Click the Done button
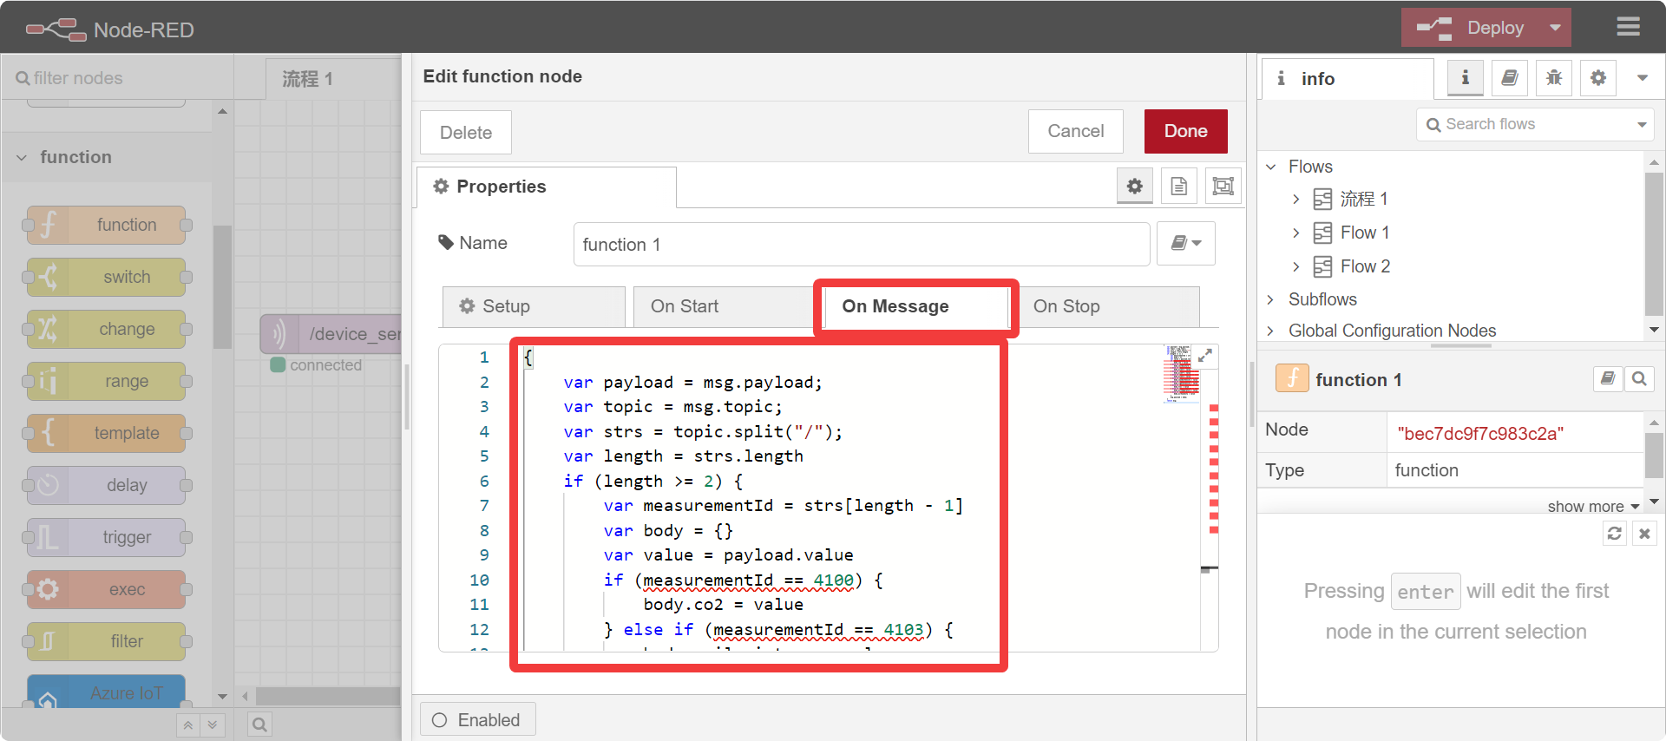The height and width of the screenshot is (741, 1666). coord(1185,131)
